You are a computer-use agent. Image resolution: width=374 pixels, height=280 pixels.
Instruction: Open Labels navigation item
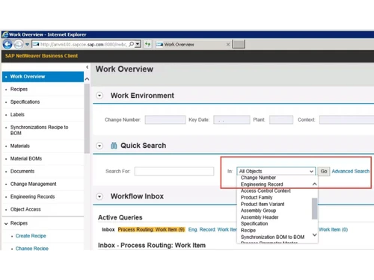[x=17, y=114]
